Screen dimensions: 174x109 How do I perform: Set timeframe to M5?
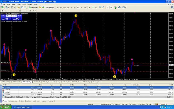pos(61,8)
